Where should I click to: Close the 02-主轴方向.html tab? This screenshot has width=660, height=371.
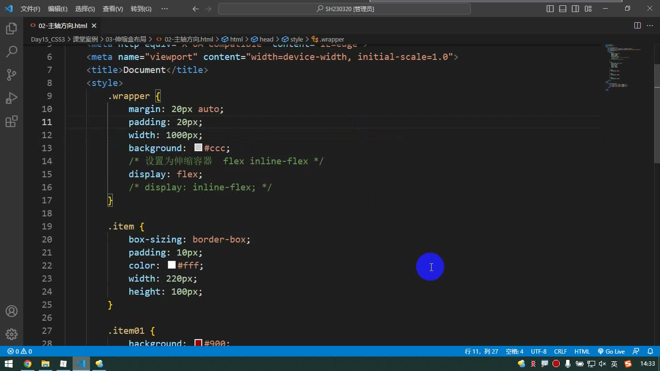(94, 26)
